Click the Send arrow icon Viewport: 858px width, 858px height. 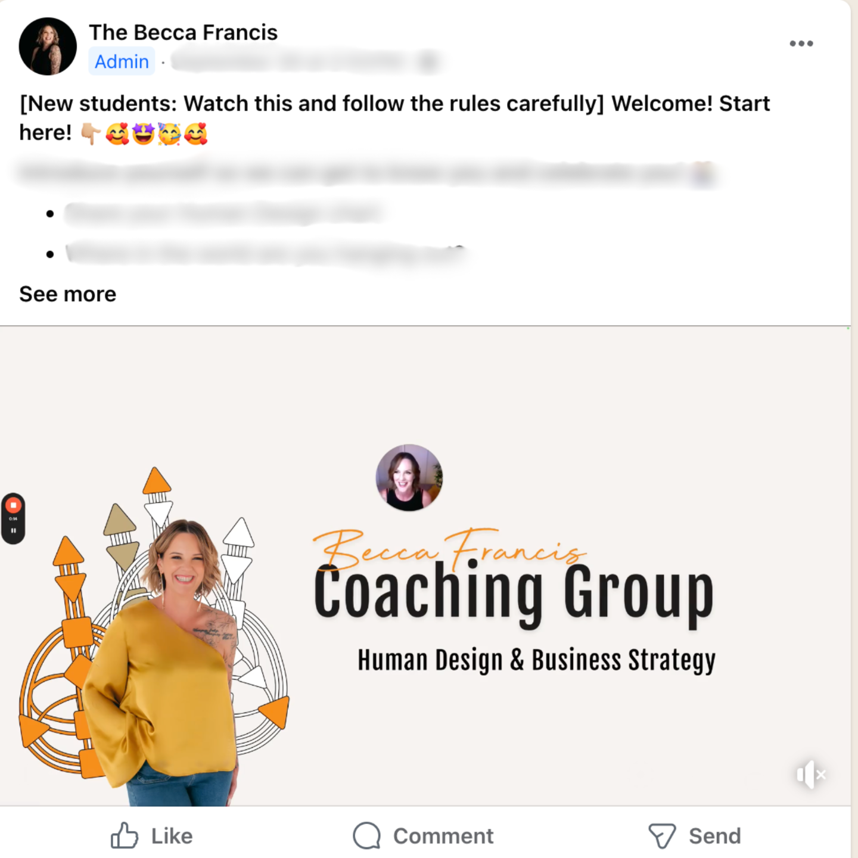(x=661, y=836)
